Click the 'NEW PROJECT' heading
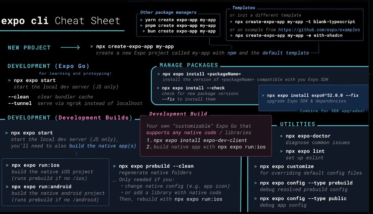Viewport: 373px width, 214px height. click(29, 48)
